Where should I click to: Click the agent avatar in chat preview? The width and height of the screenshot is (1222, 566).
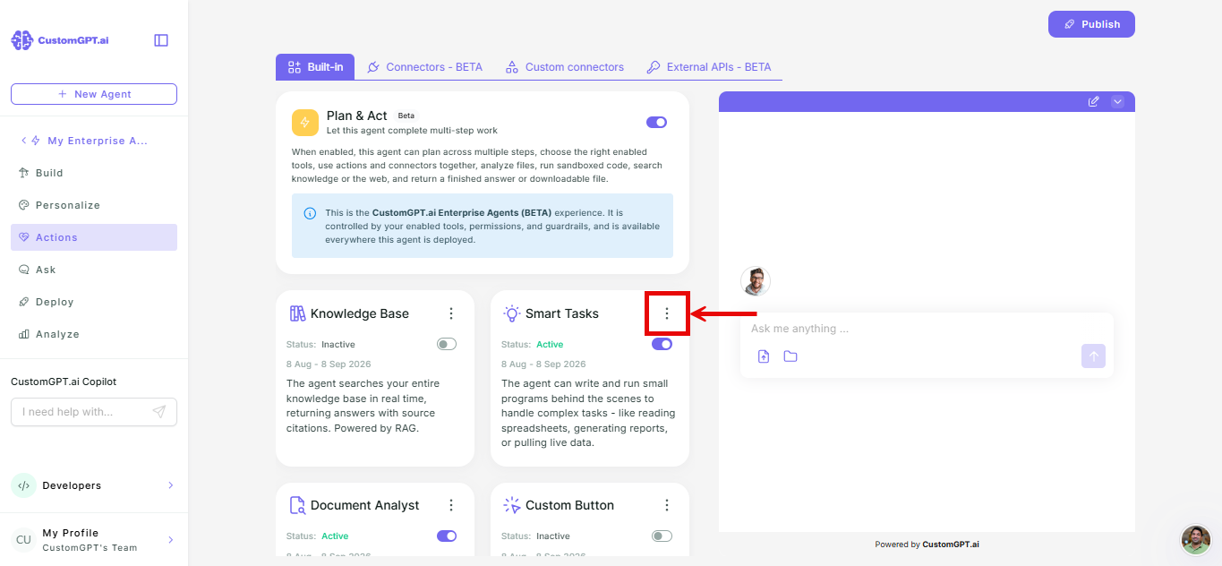coord(756,281)
